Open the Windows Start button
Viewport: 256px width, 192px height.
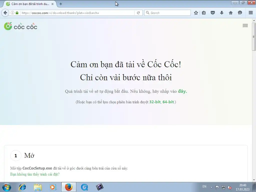click(x=6, y=187)
